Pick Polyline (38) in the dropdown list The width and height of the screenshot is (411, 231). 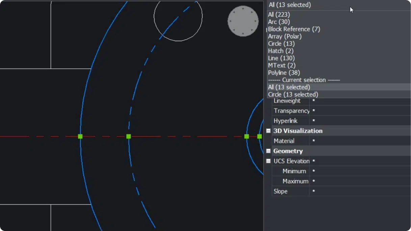(284, 73)
